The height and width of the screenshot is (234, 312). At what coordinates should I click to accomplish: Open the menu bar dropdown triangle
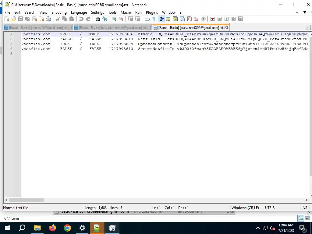coord(305,12)
